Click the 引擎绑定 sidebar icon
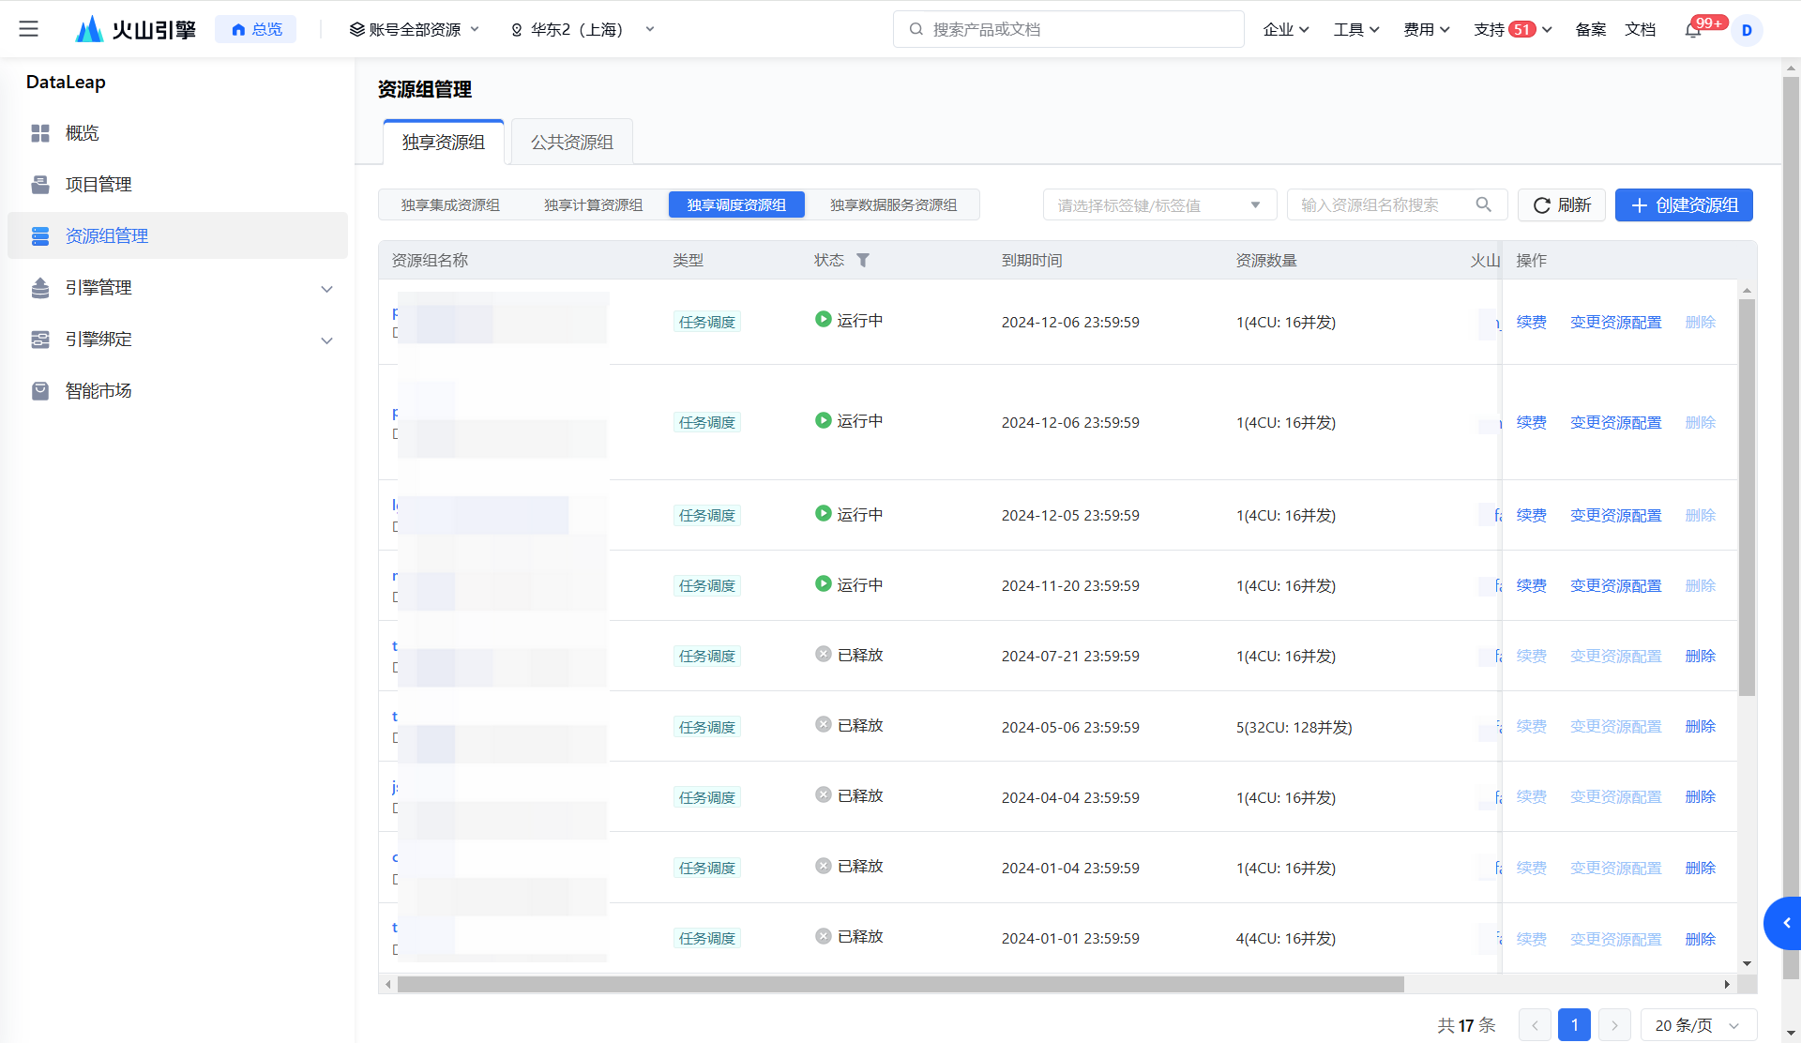 click(x=40, y=340)
